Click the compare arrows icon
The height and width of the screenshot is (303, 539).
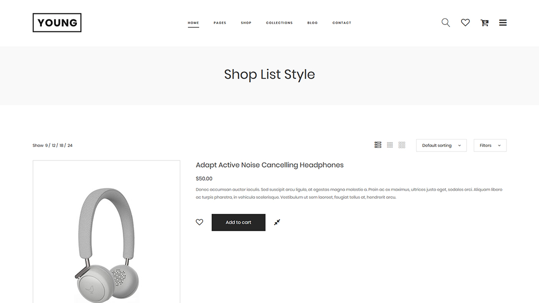277,222
